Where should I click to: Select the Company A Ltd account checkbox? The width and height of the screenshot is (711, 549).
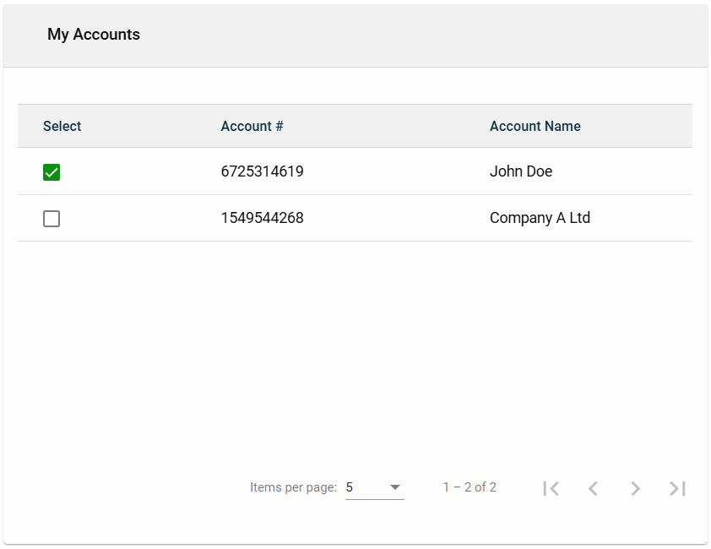tap(52, 219)
